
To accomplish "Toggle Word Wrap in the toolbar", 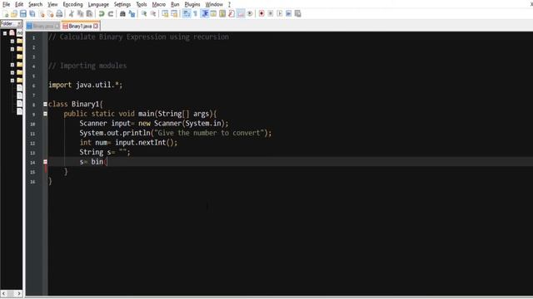I will pos(187,13).
